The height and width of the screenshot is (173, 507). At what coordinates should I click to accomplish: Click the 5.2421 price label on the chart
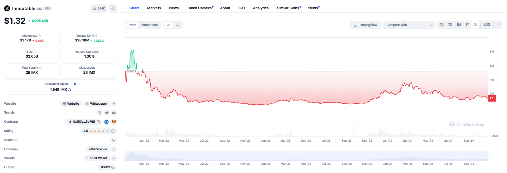coord(131,71)
